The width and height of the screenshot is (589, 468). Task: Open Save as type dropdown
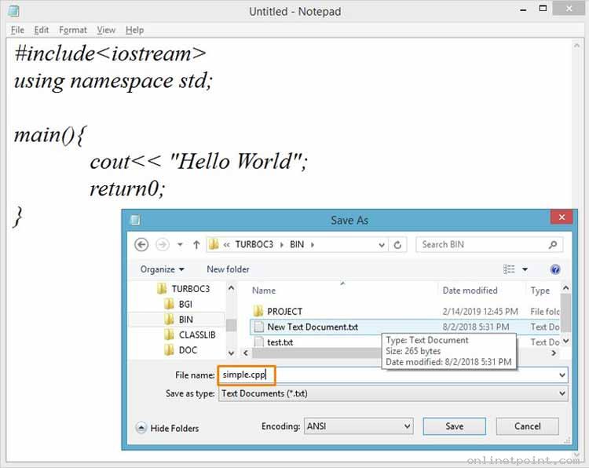coord(393,393)
